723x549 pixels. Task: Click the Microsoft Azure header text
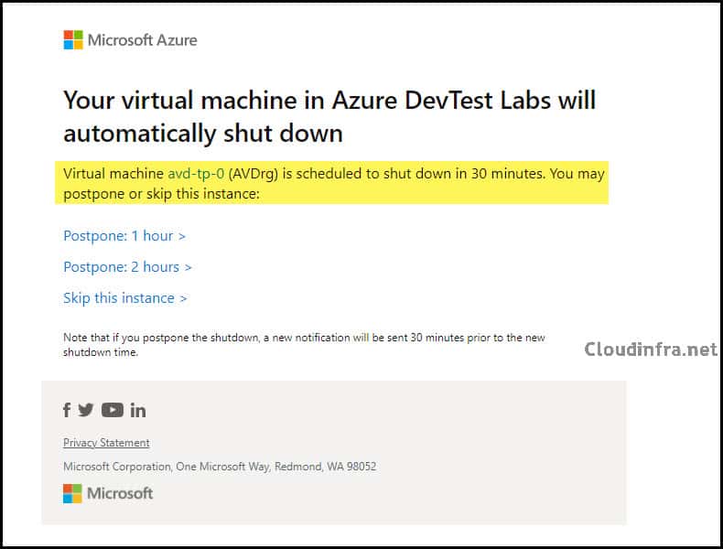(143, 40)
